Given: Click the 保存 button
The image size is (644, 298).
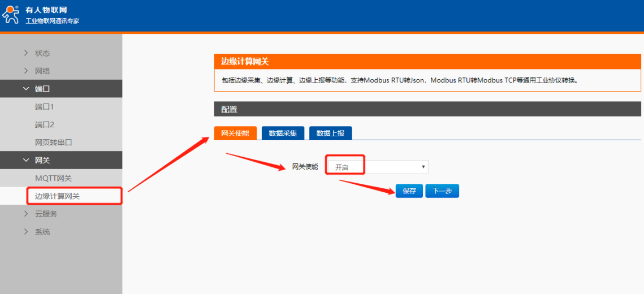Looking at the screenshot, I should point(409,191).
